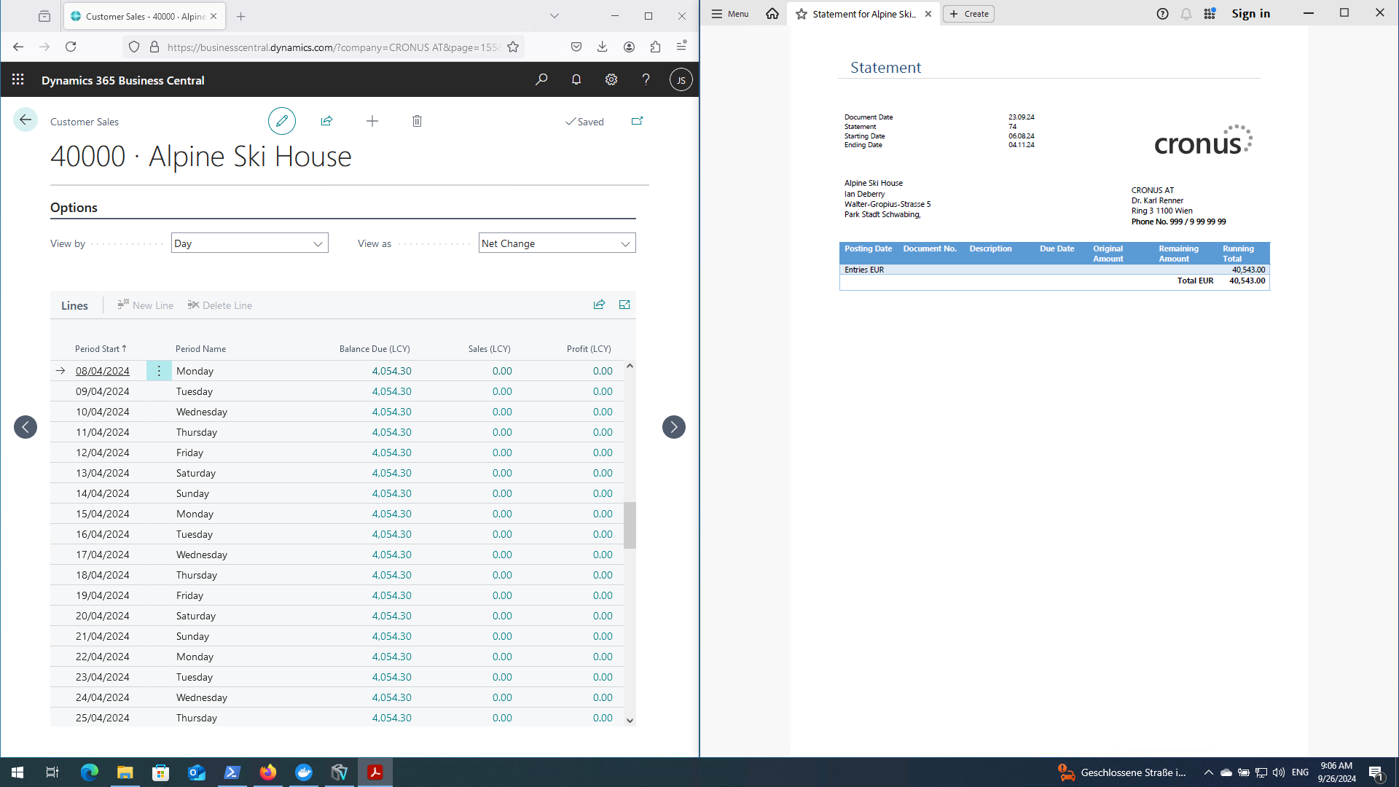This screenshot has height=787, width=1399.
Task: Expand the Lines part to full view
Action: coord(624,305)
